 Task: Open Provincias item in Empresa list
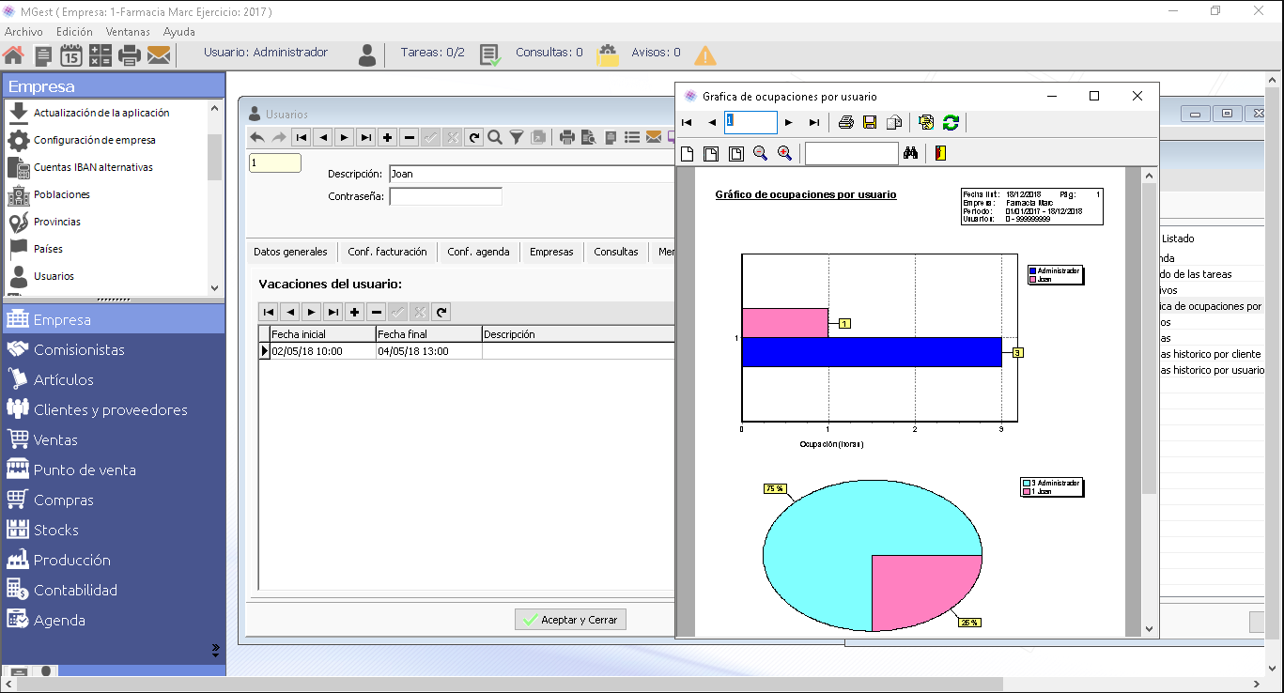[57, 222]
